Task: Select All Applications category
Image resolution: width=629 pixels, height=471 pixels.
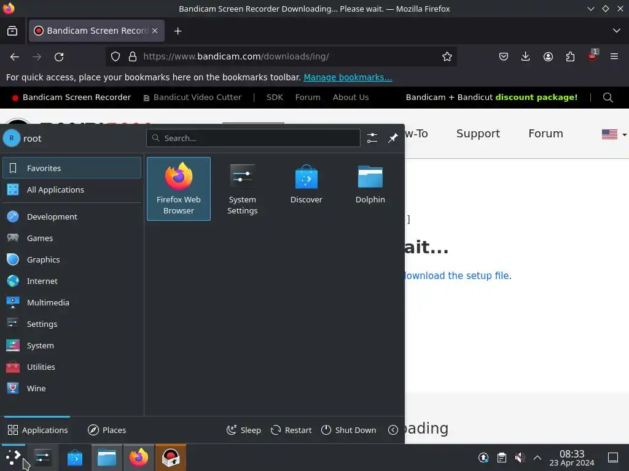Action: point(72,190)
